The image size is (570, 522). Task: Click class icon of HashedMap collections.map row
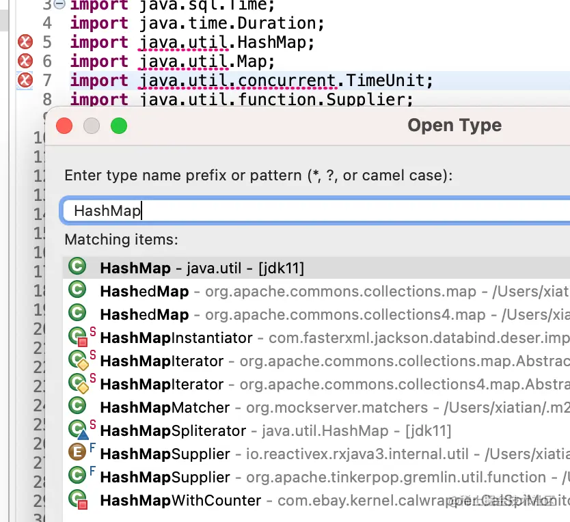coord(77,289)
